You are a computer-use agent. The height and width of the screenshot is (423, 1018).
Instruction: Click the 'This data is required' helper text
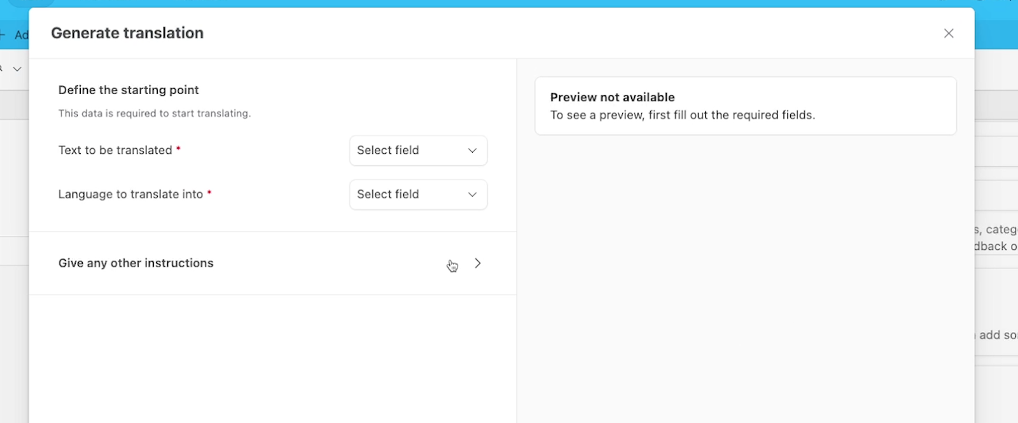[x=155, y=114]
